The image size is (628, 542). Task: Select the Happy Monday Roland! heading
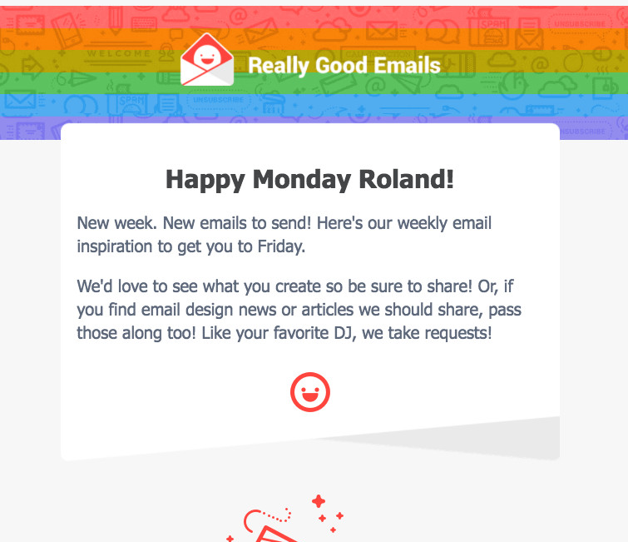(x=310, y=179)
